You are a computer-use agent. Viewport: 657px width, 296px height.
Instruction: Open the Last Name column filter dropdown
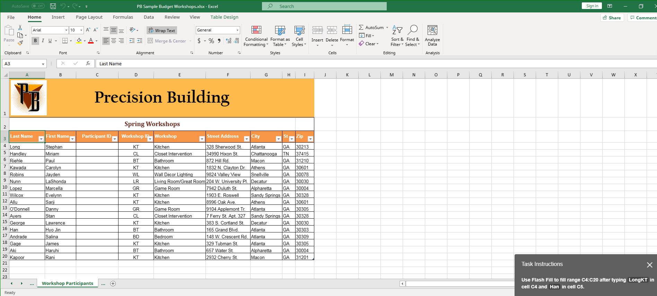tap(41, 139)
